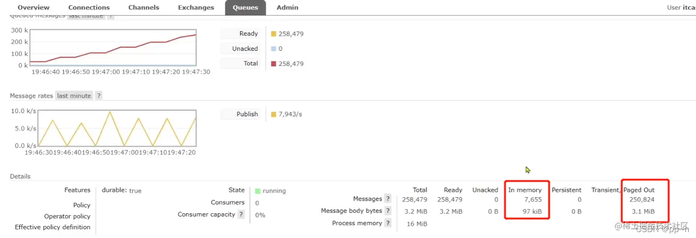This screenshot has width=696, height=238.
Task: Click the 'Consumers' label
Action: click(228, 202)
